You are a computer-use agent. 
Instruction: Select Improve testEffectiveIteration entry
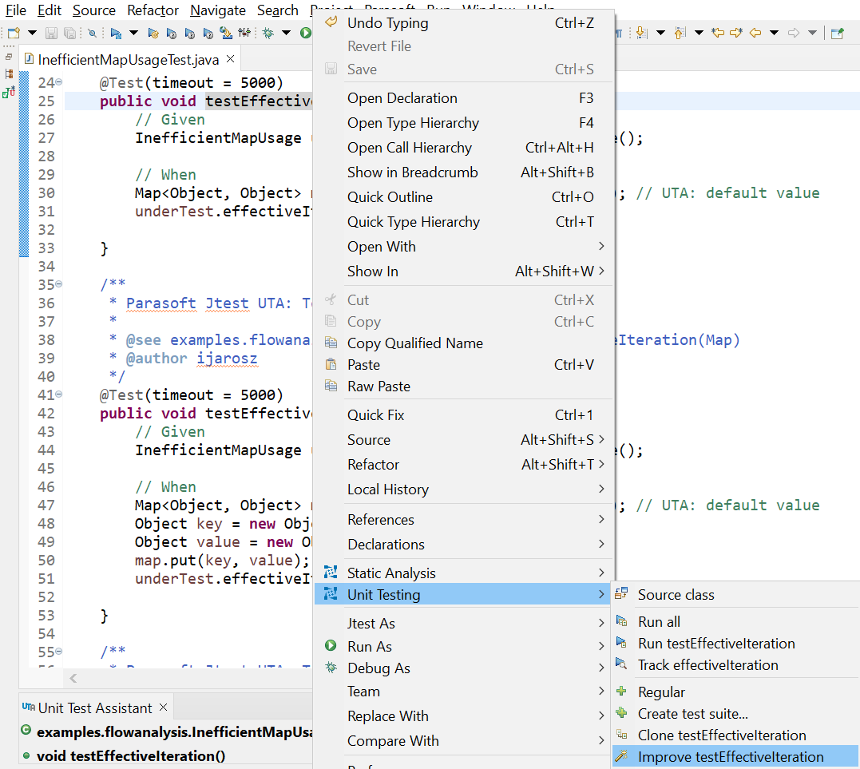click(x=736, y=757)
